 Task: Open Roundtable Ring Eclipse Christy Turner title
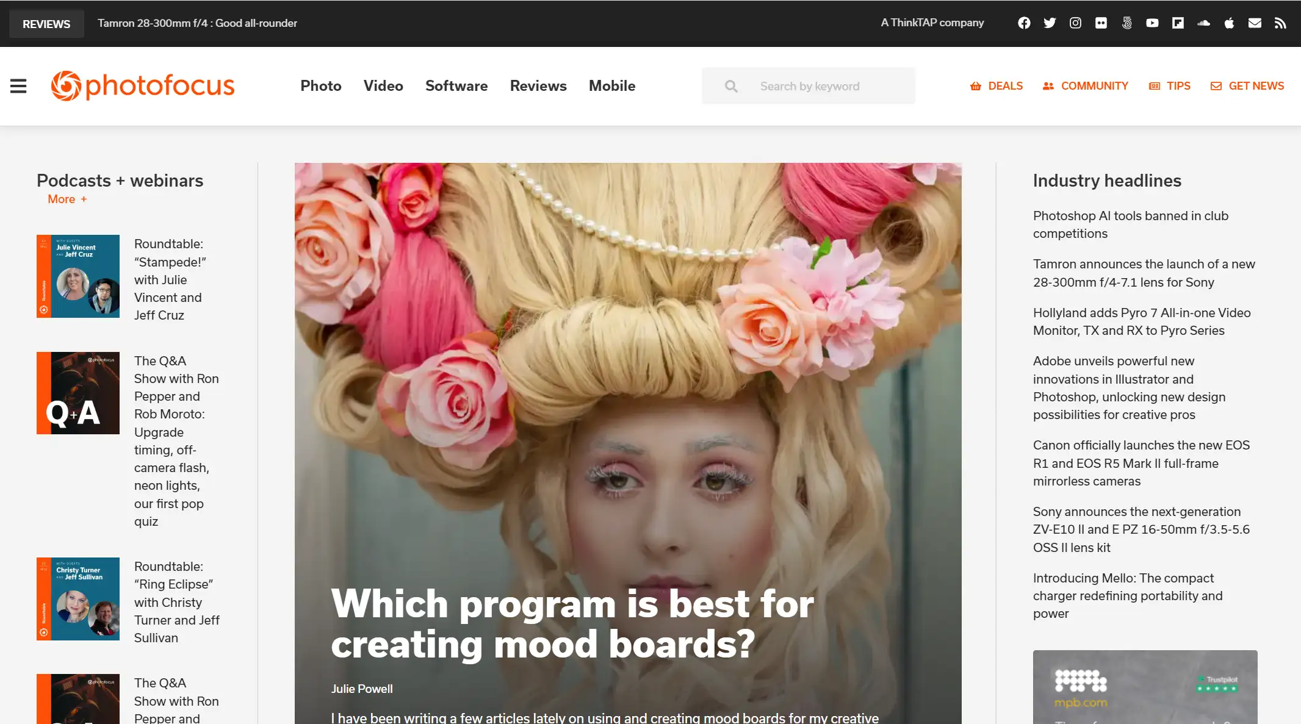click(x=177, y=602)
